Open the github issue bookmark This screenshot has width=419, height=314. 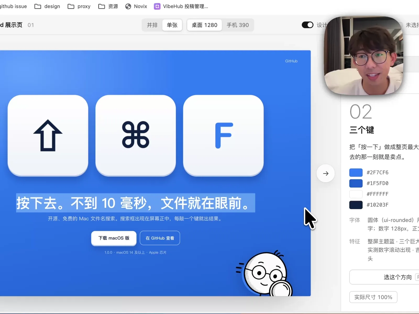click(13, 6)
